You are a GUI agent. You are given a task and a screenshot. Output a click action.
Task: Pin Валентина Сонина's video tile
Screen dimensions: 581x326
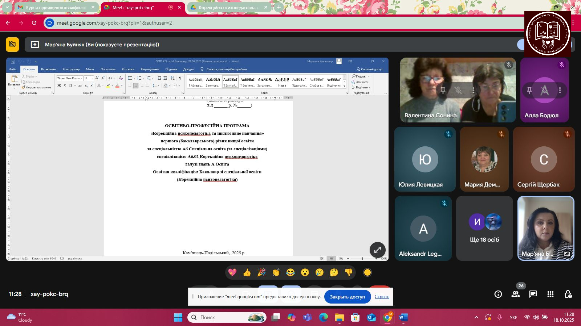[x=443, y=90]
